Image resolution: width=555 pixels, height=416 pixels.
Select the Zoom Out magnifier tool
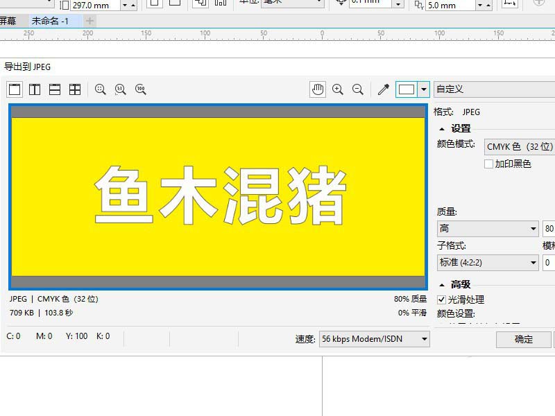(x=357, y=89)
